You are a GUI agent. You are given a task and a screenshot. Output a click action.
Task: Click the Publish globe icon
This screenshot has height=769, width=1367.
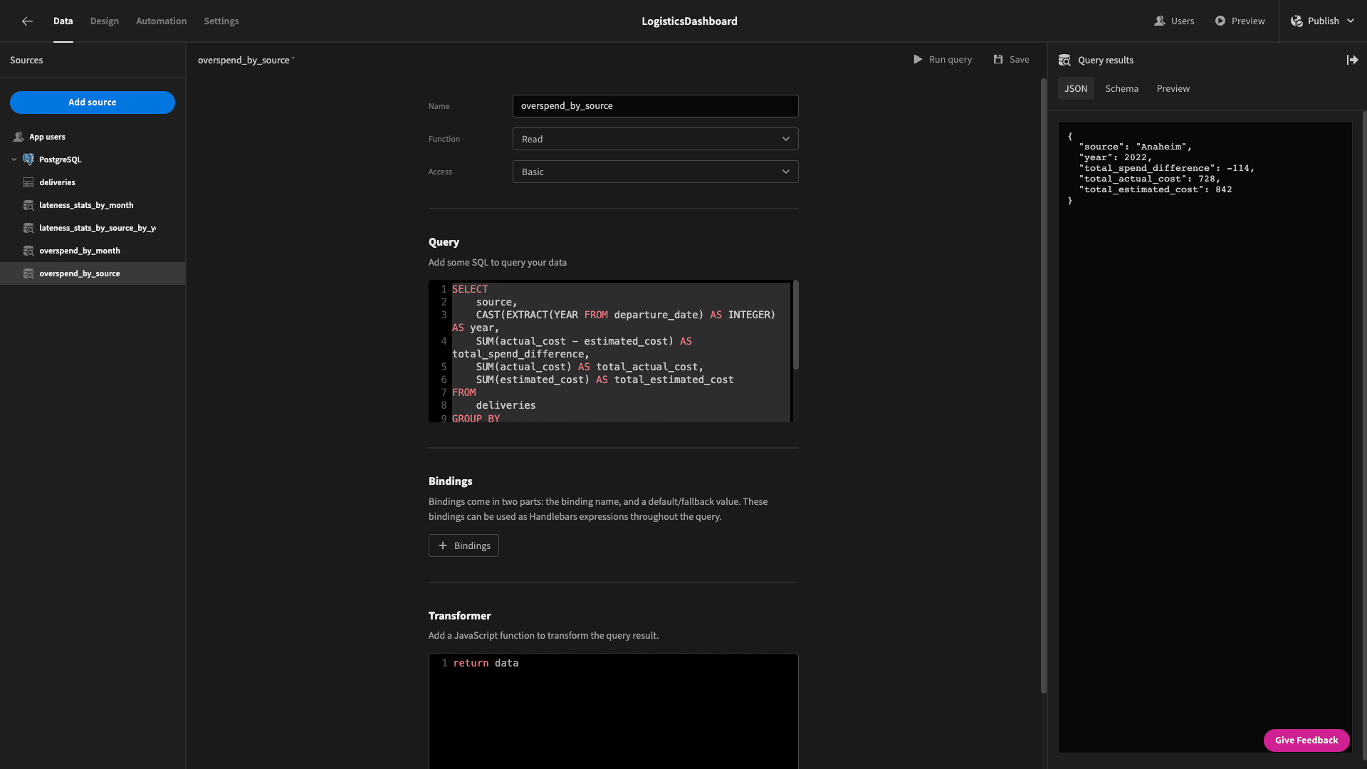[x=1297, y=21]
